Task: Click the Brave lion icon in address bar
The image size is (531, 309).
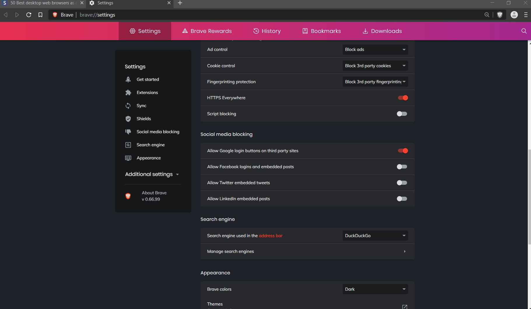Action: pyautogui.click(x=55, y=15)
